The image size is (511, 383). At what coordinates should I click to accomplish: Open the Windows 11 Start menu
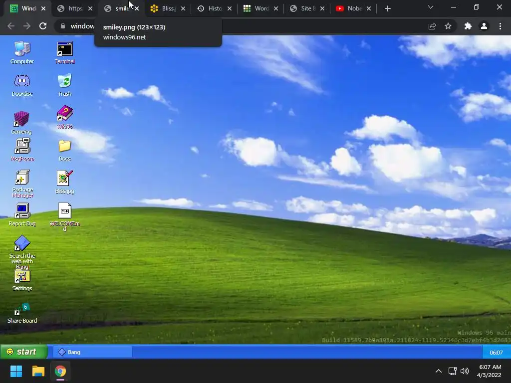point(16,371)
